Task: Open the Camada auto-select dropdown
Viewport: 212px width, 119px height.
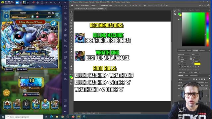Action: point(94,5)
